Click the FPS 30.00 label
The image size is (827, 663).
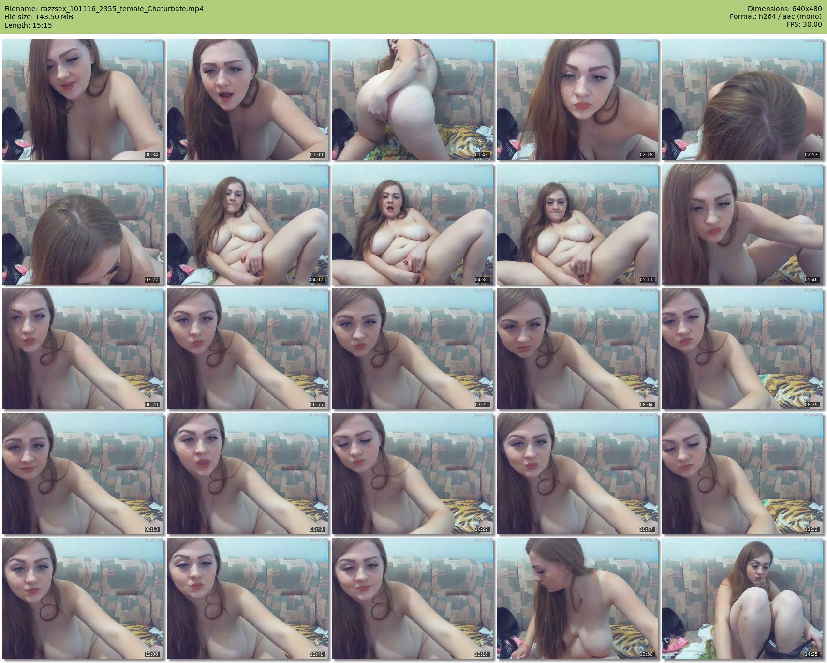[x=804, y=25]
